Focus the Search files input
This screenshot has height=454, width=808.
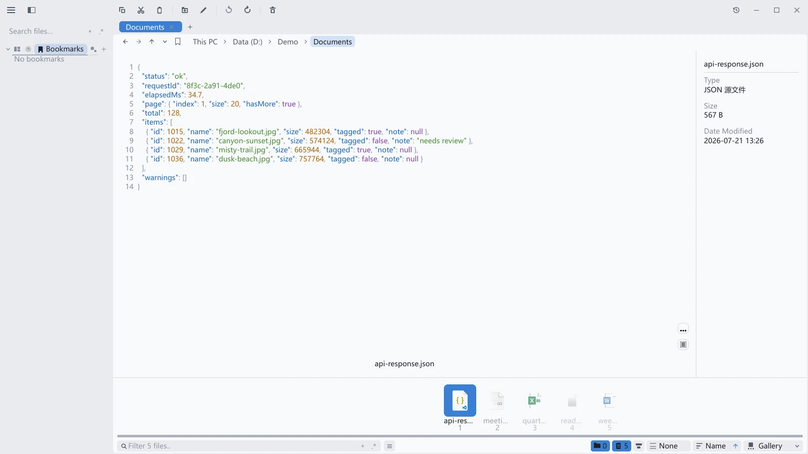[45, 31]
